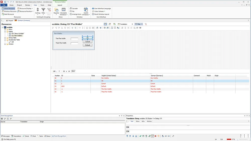The height and width of the screenshot is (141, 251).
Task: Click the orange comment bubble icon
Action: click(158, 136)
